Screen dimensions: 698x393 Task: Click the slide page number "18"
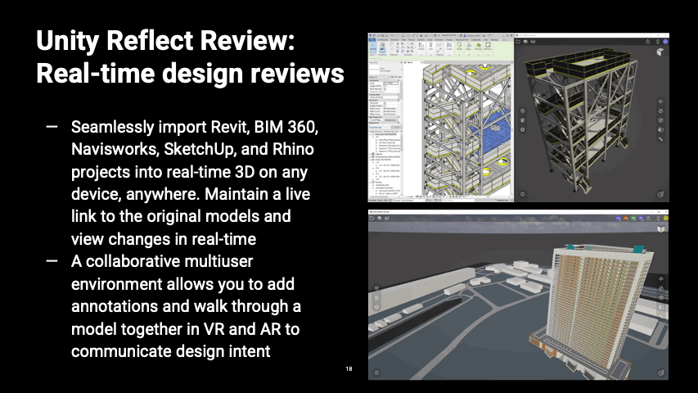(x=349, y=369)
